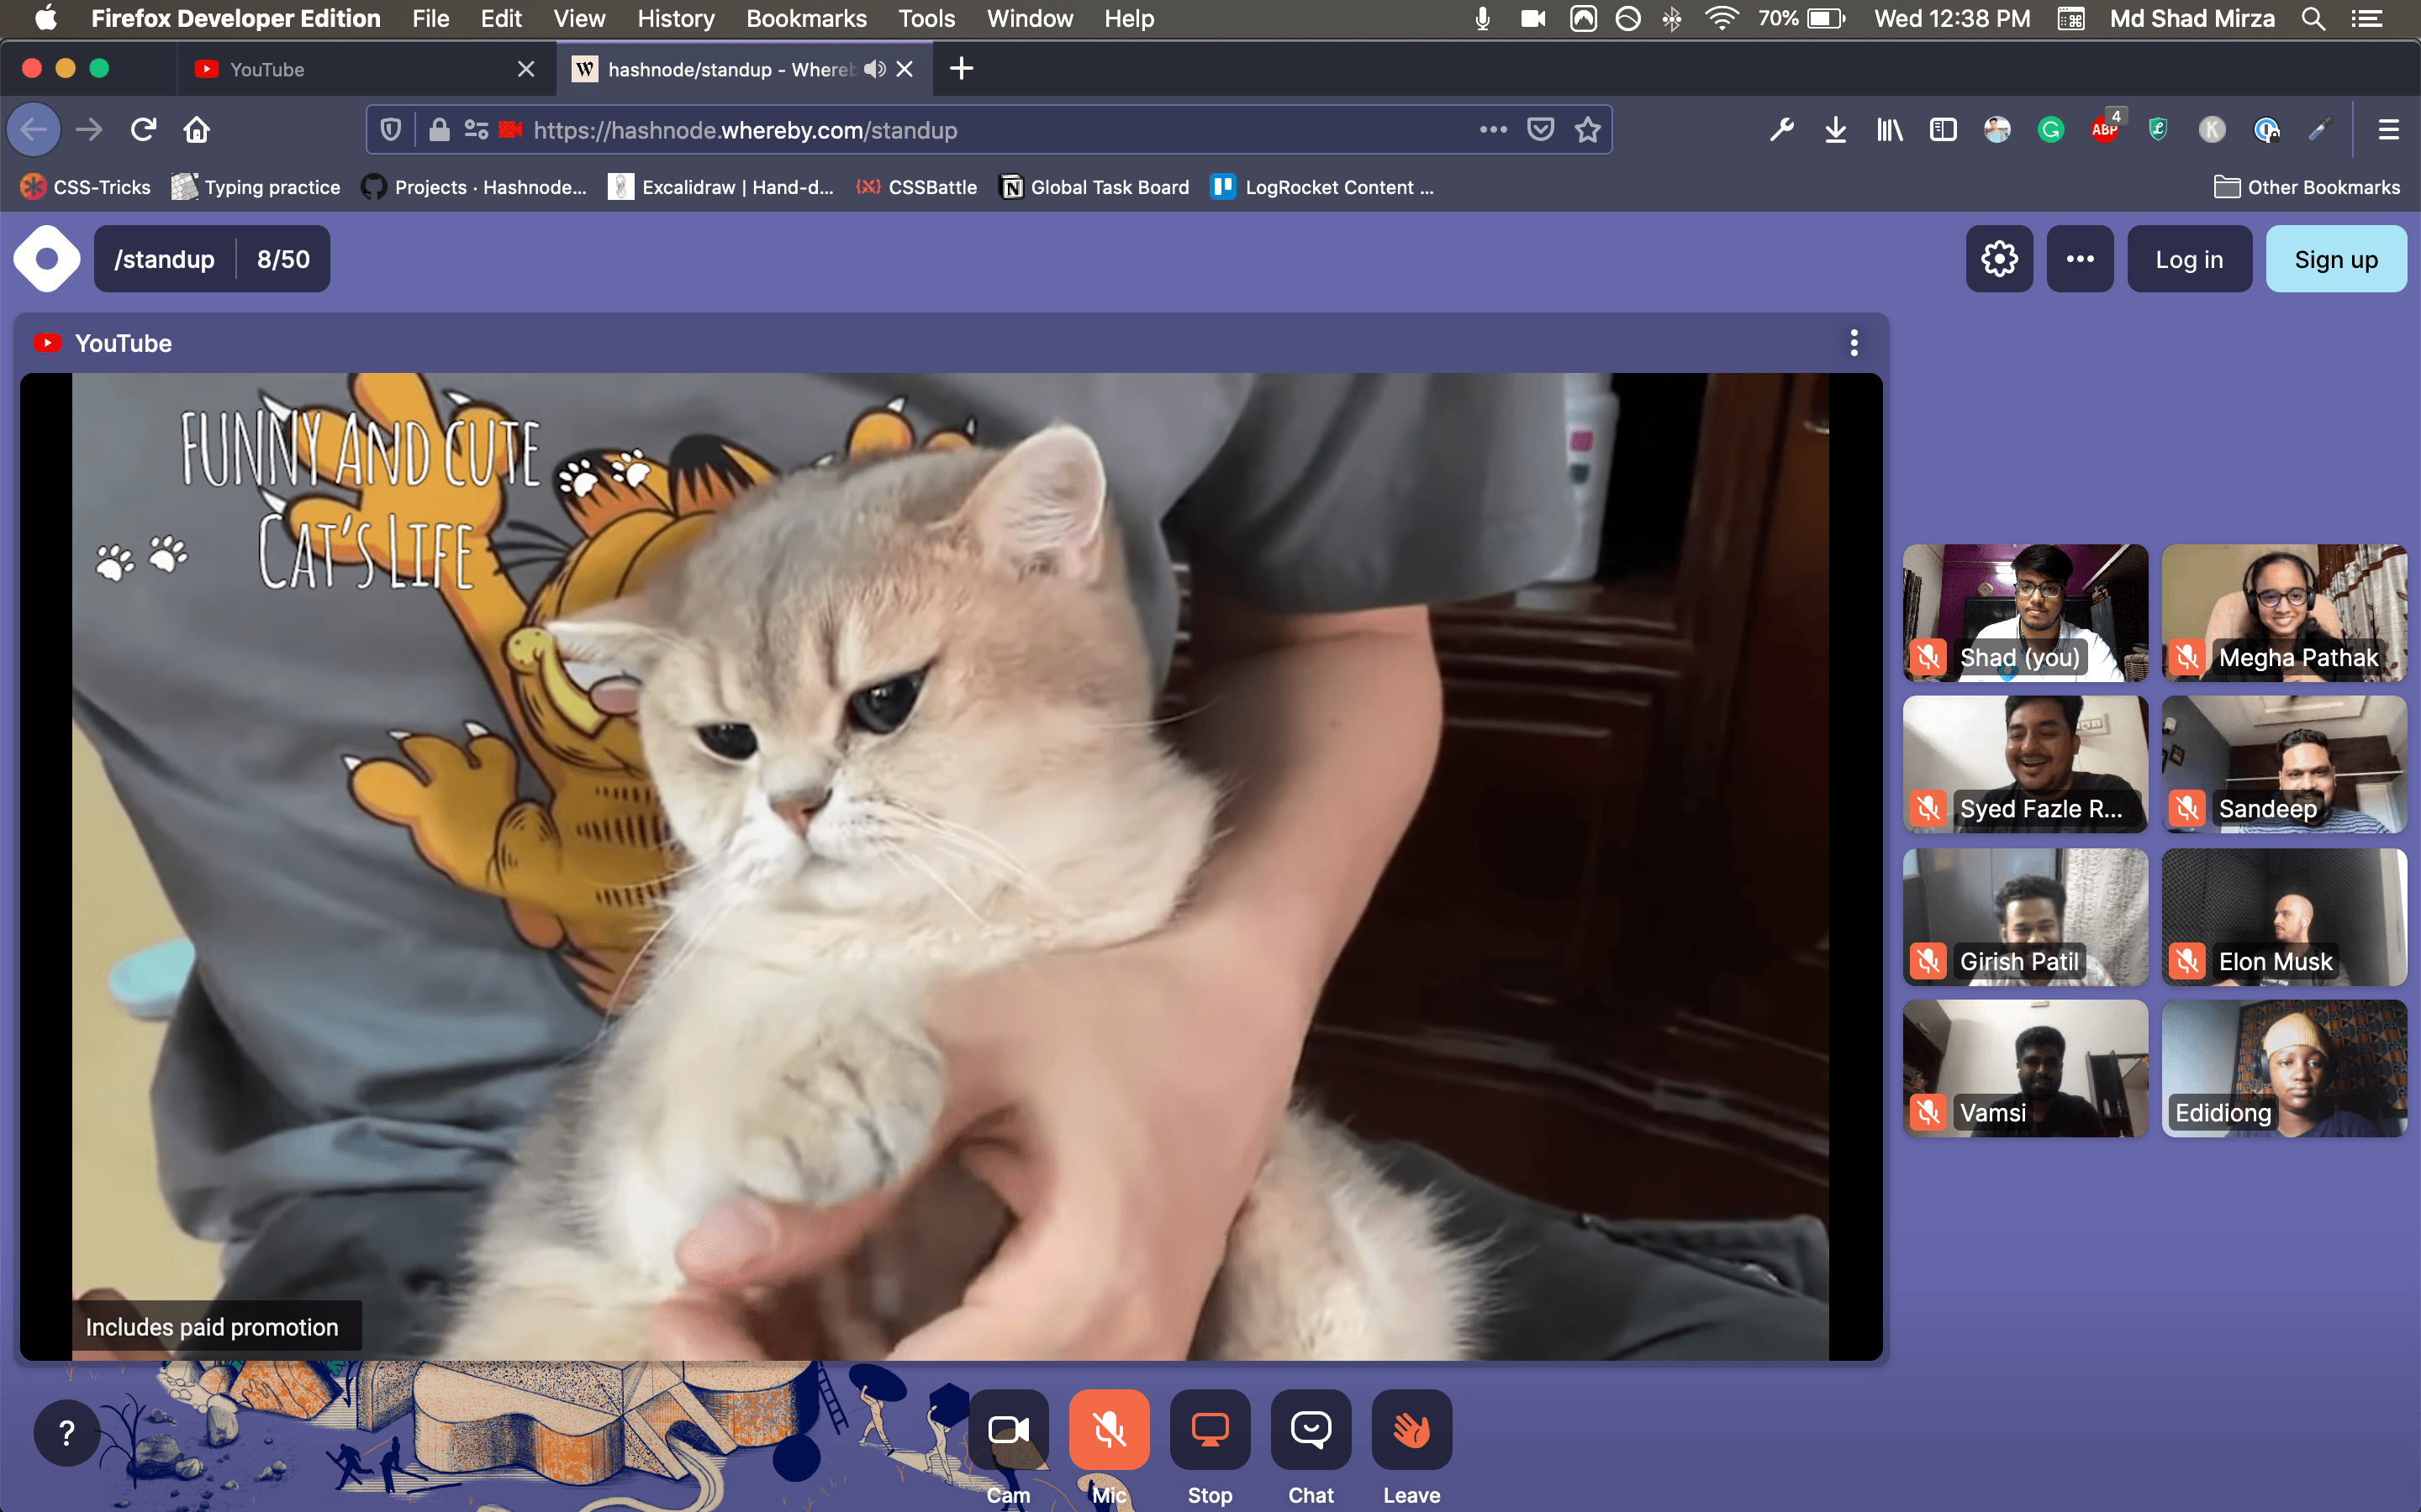This screenshot has height=1512, width=2421.
Task: Click the Leave meeting hand icon
Action: click(1411, 1430)
